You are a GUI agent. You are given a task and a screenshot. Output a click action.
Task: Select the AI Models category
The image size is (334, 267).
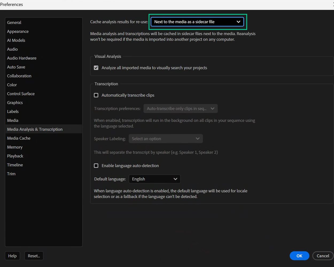16,40
